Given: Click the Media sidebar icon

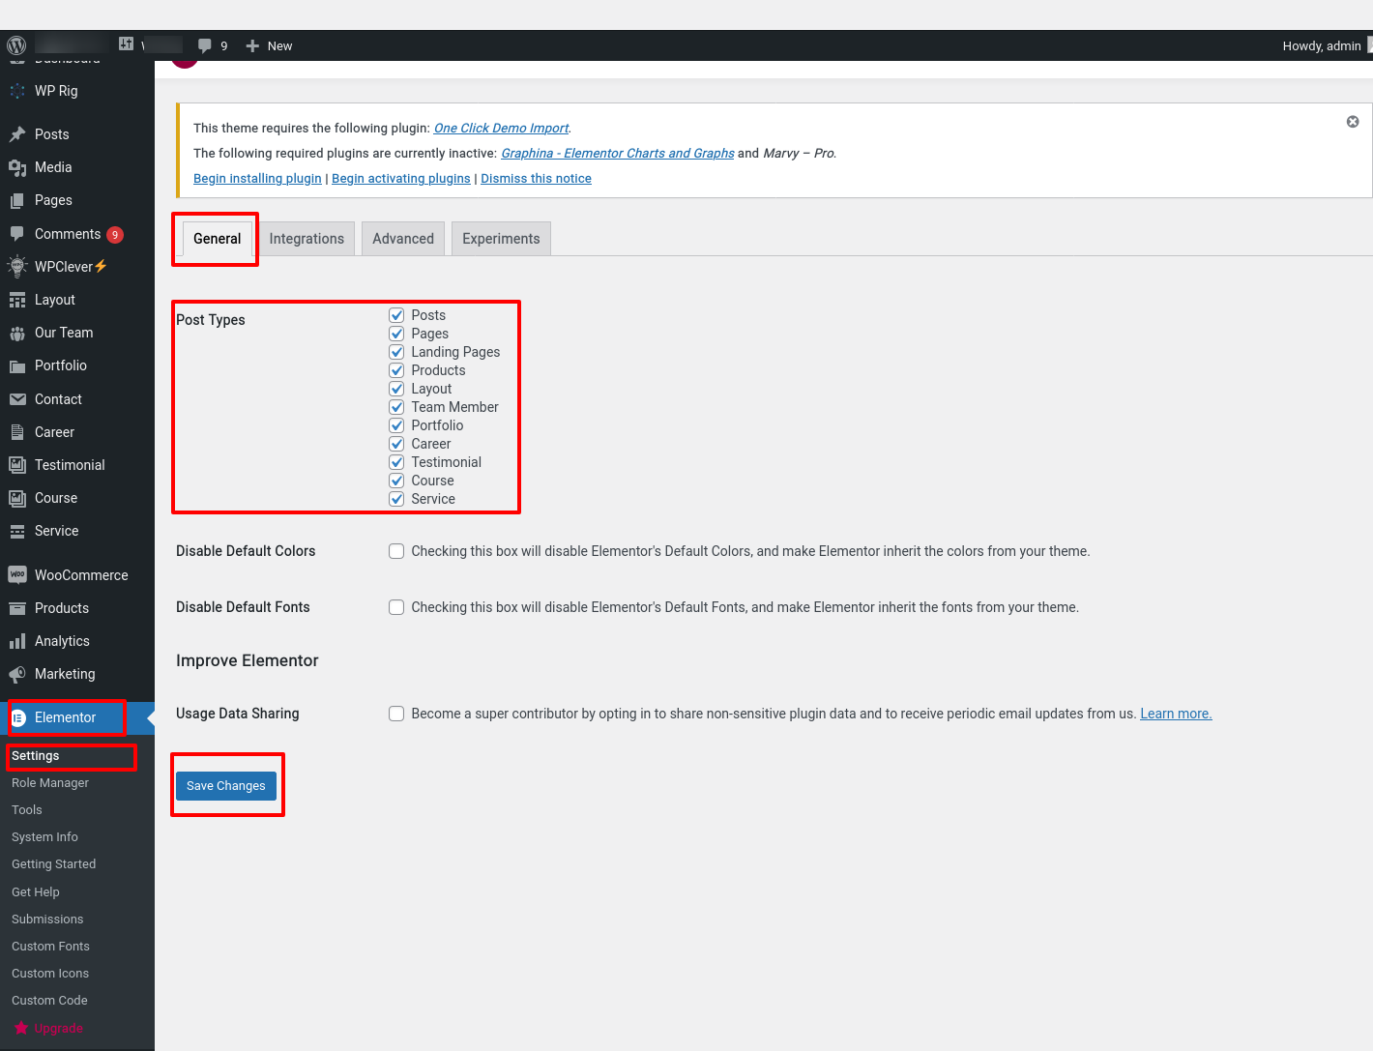Looking at the screenshot, I should tap(17, 167).
